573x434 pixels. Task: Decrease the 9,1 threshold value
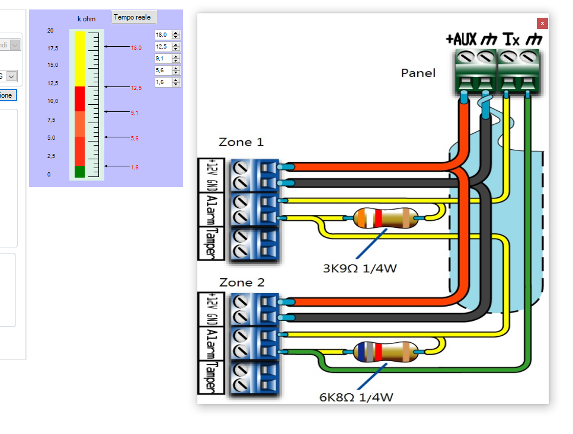pyautogui.click(x=176, y=61)
